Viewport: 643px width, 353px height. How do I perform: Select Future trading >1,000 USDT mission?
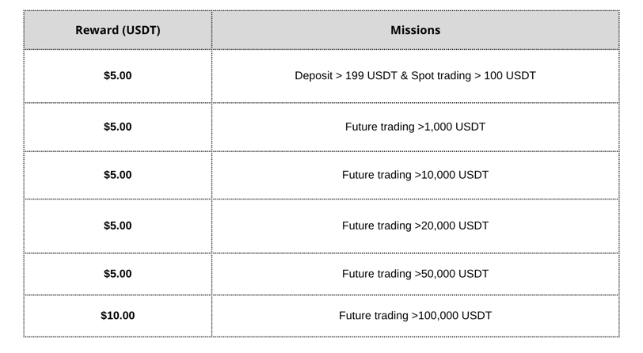pos(416,127)
